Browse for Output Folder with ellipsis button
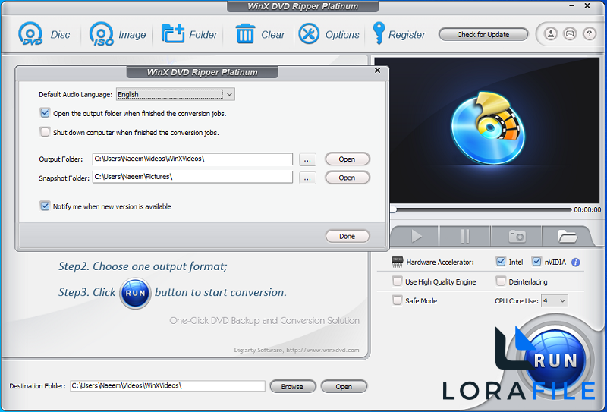 click(307, 159)
